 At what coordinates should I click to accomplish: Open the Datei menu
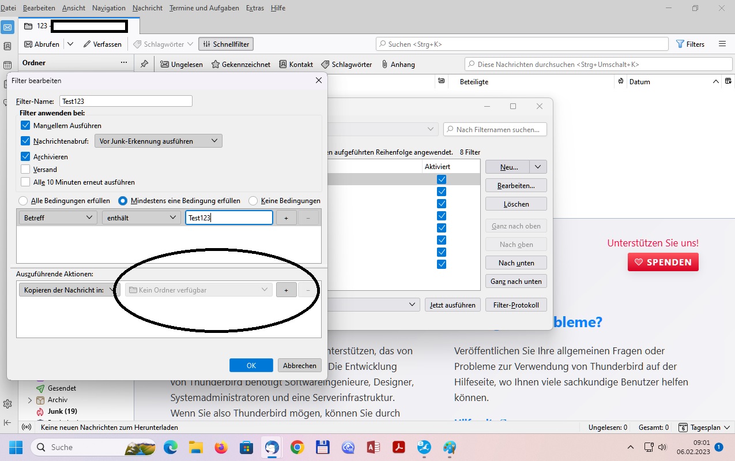8,8
